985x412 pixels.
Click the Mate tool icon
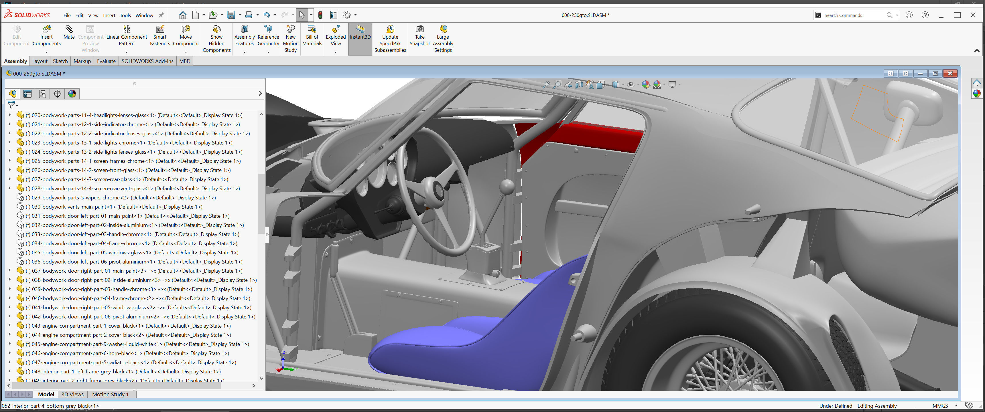pos(69,29)
